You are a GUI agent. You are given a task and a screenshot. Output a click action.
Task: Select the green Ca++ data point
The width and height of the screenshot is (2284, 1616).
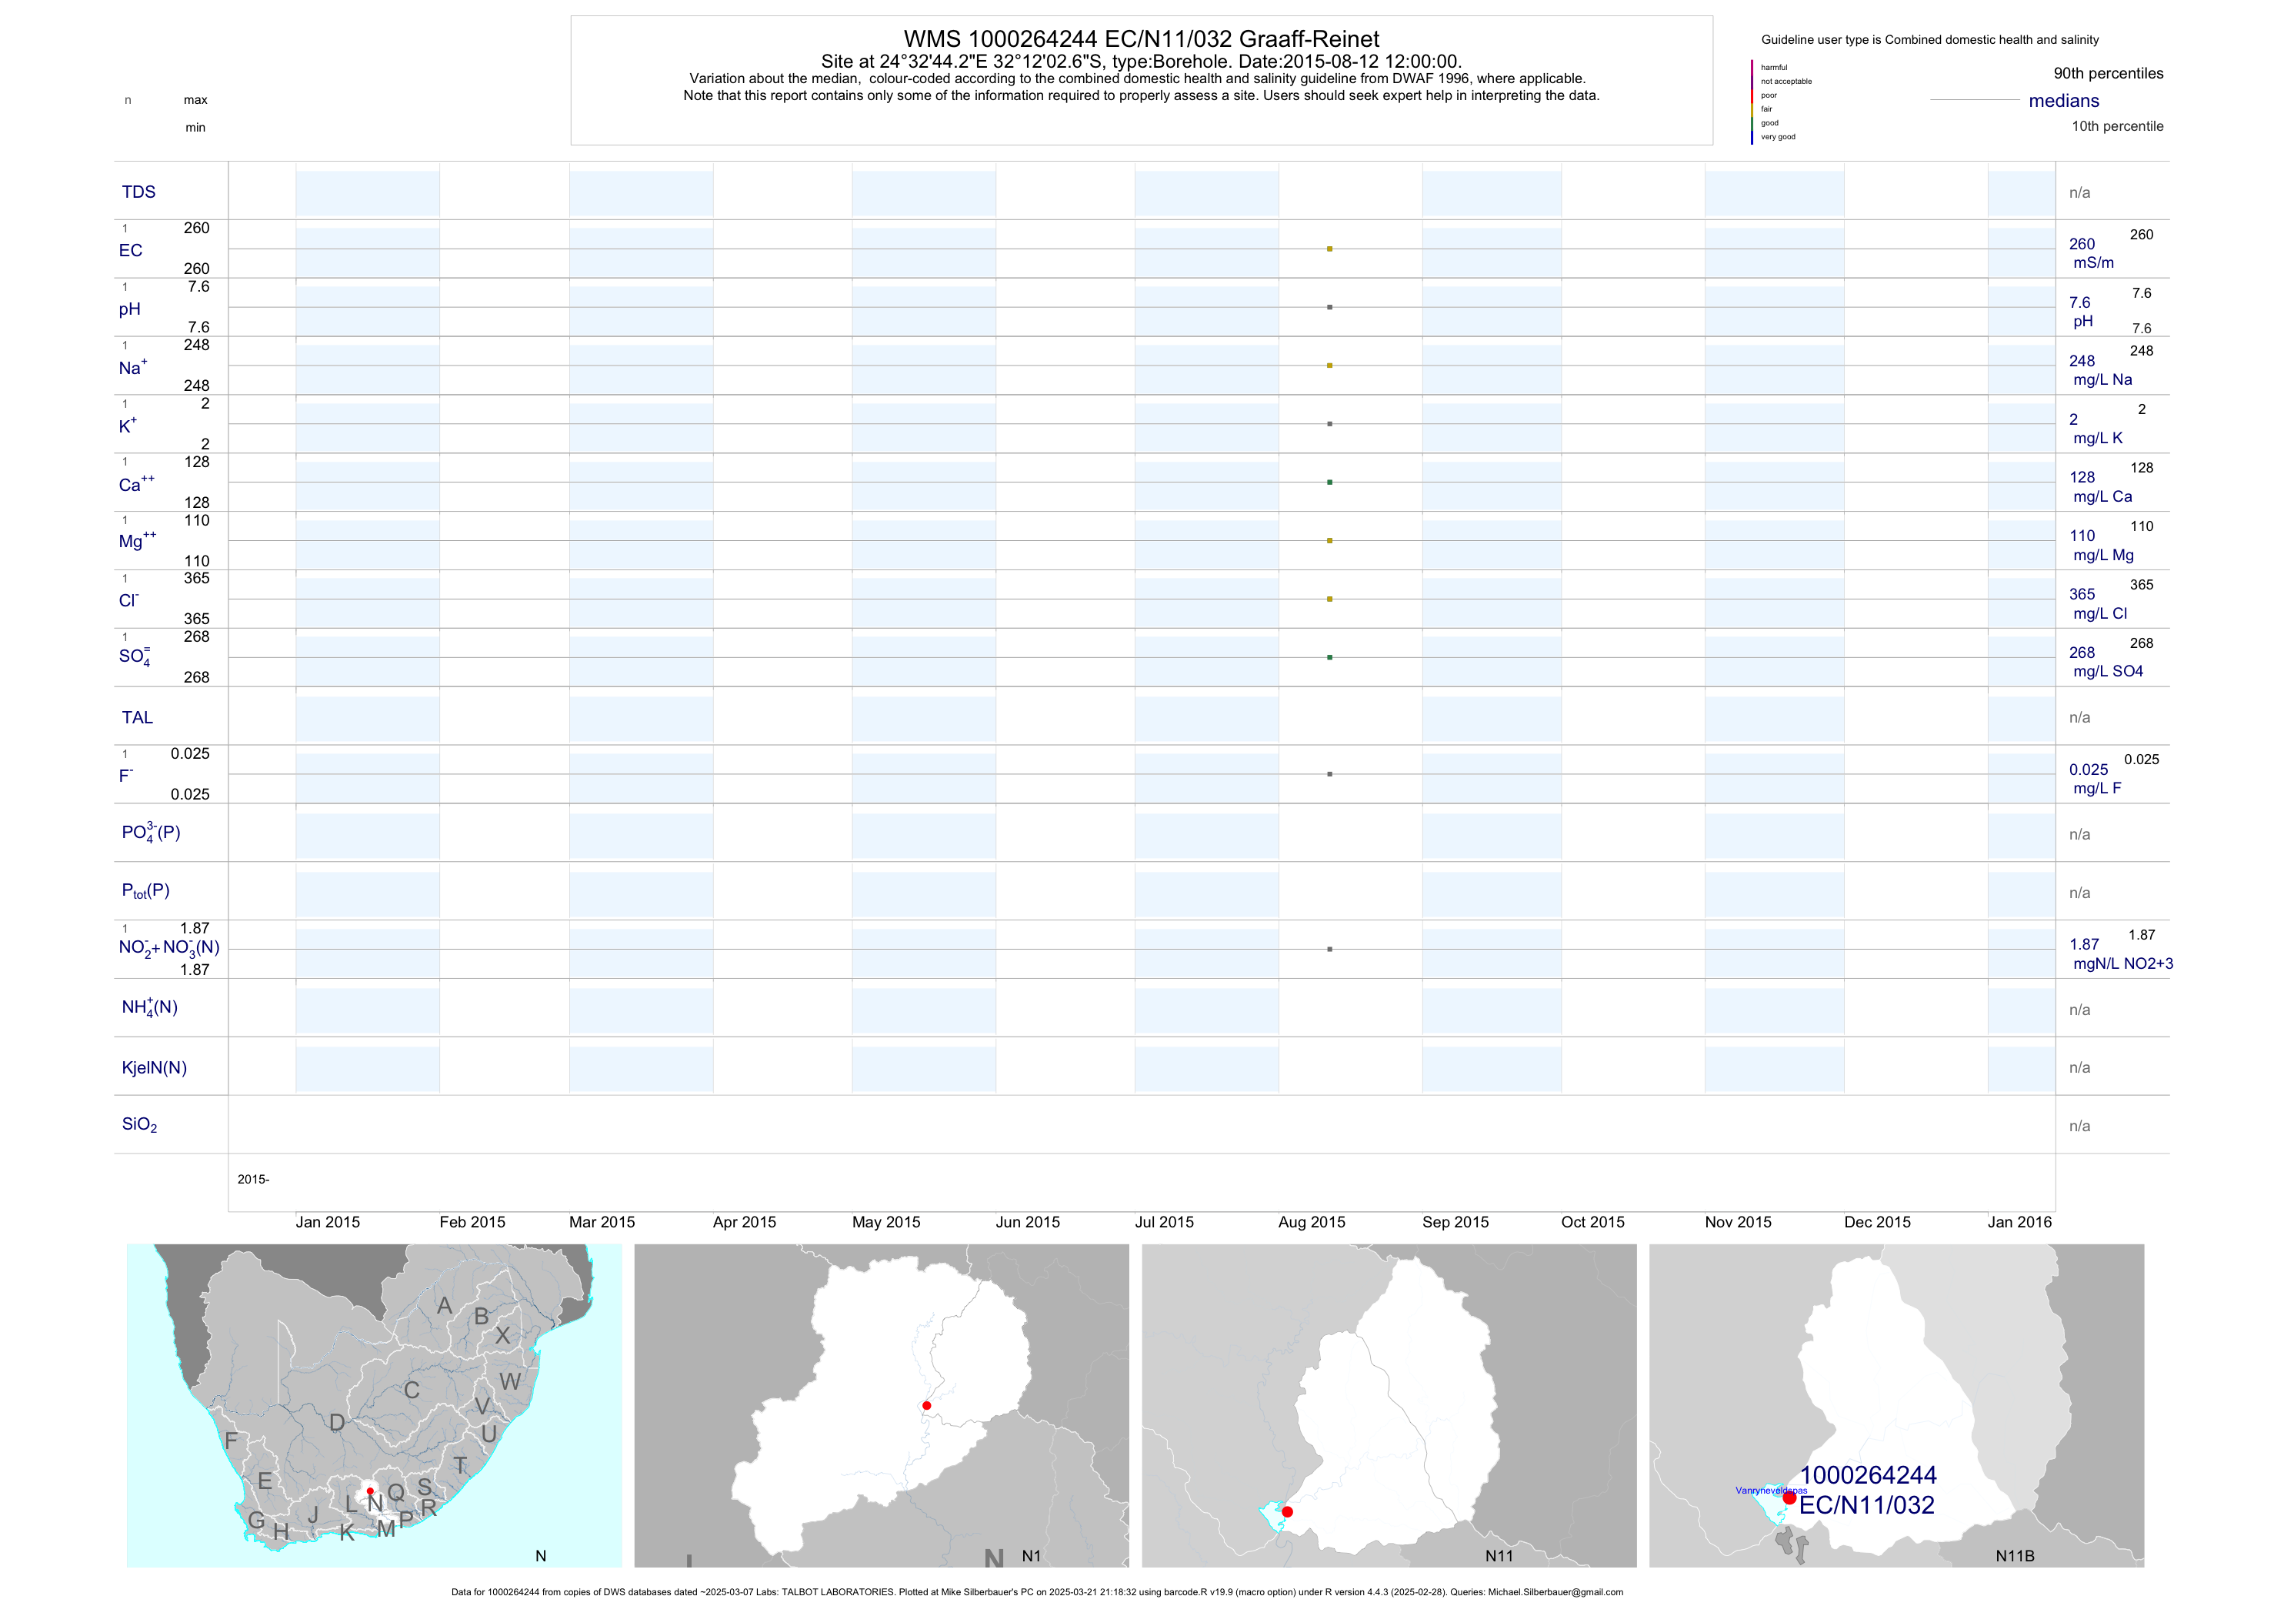pos(1329,482)
